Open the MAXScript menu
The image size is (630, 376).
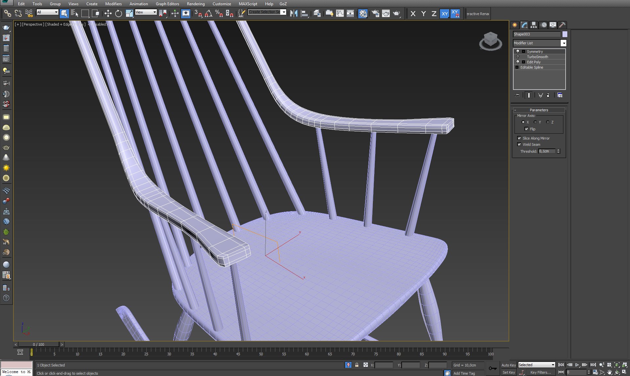tap(248, 4)
